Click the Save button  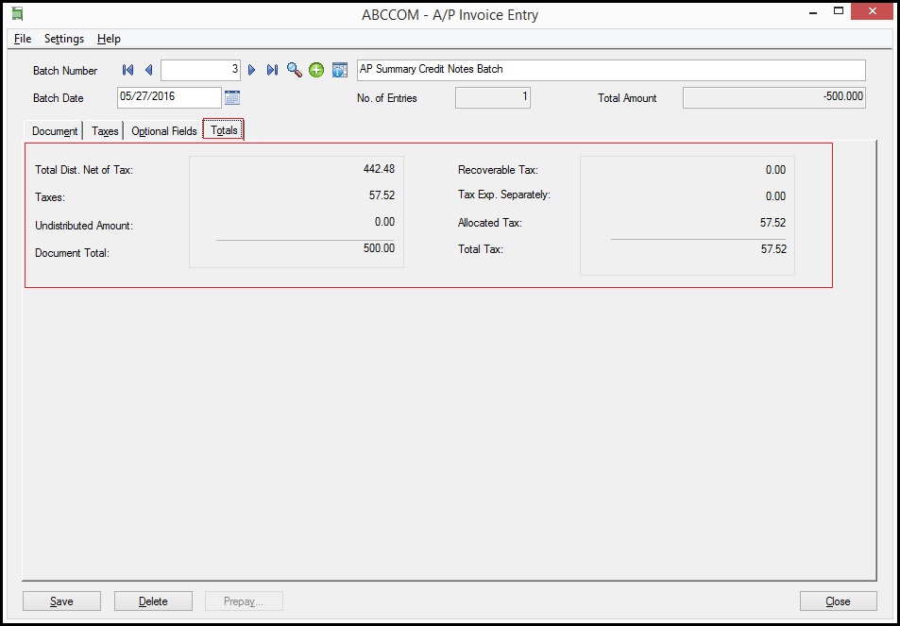61,601
